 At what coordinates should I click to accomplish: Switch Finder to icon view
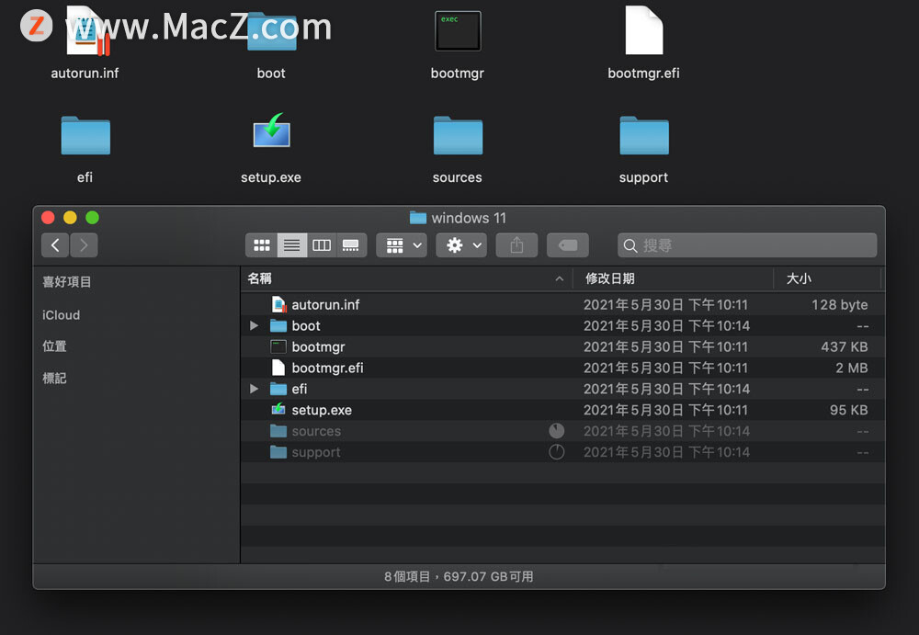coord(261,245)
